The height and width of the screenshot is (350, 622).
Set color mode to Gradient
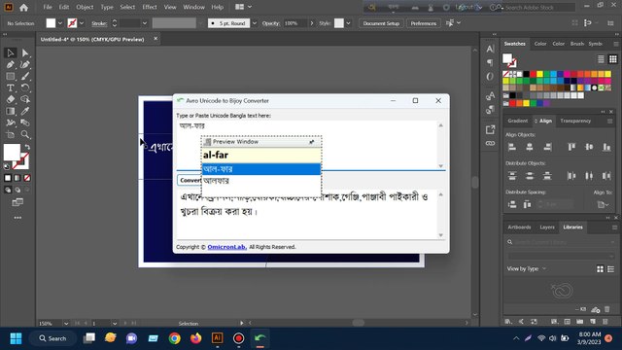(17, 178)
